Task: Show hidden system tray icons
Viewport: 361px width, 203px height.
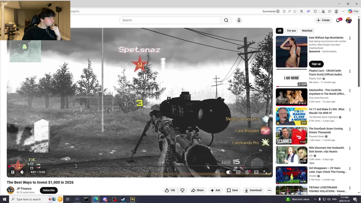Action: (x=315, y=199)
